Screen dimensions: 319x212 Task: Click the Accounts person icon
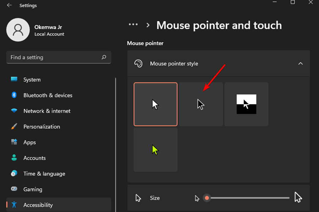pyautogui.click(x=14, y=158)
